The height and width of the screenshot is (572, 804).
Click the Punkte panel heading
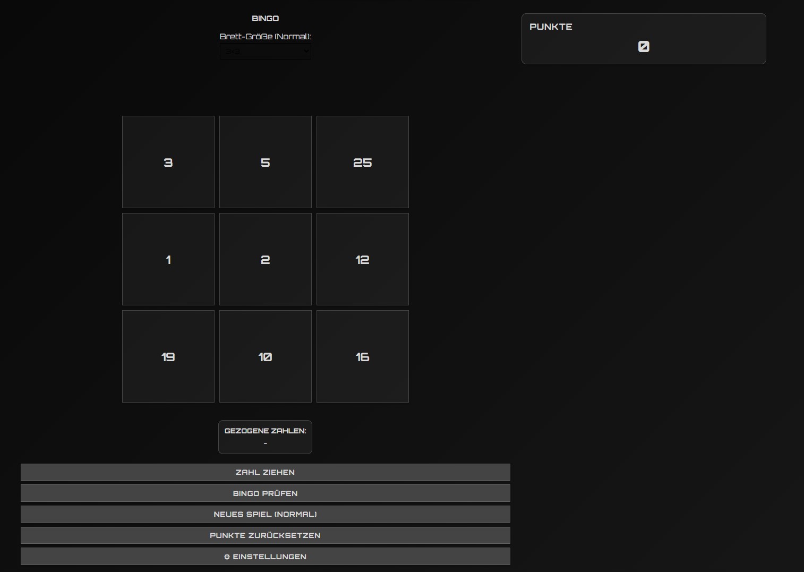[x=551, y=27]
